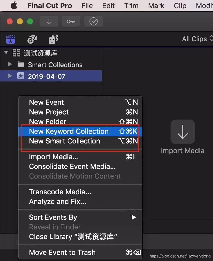213x261 pixels.
Task: Click the 2019-04-07 event star icon
Action: [21, 76]
